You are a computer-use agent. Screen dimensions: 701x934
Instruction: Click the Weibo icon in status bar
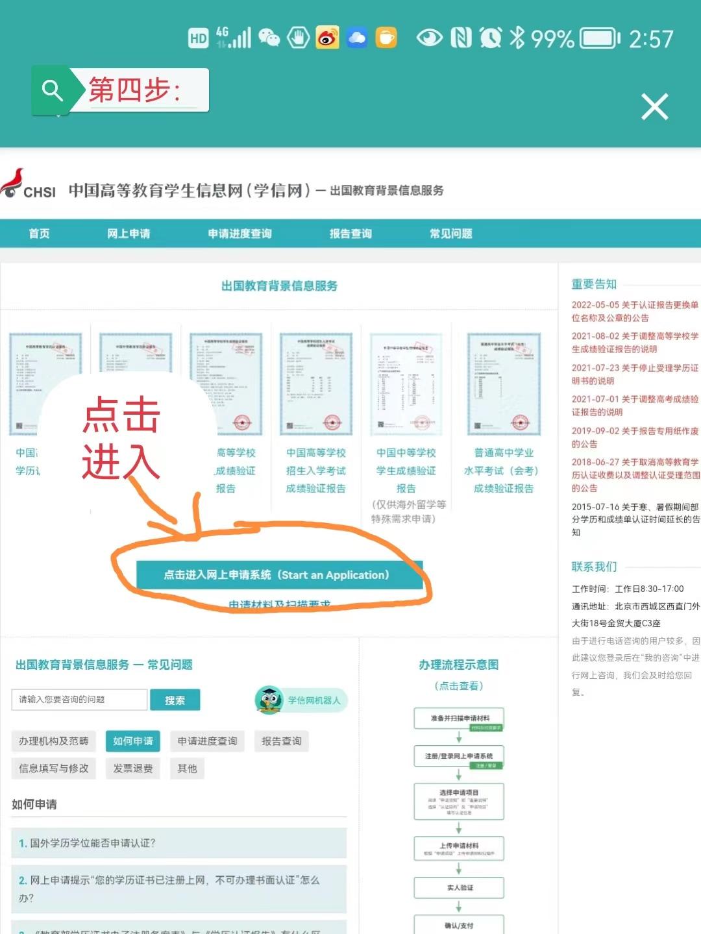point(327,38)
